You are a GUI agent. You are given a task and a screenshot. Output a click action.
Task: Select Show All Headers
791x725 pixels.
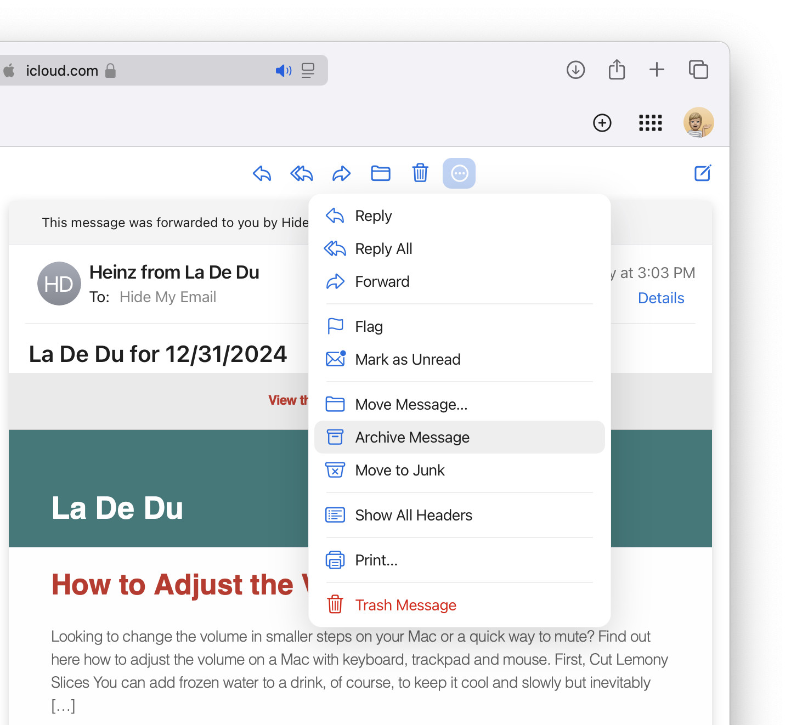pyautogui.click(x=460, y=515)
